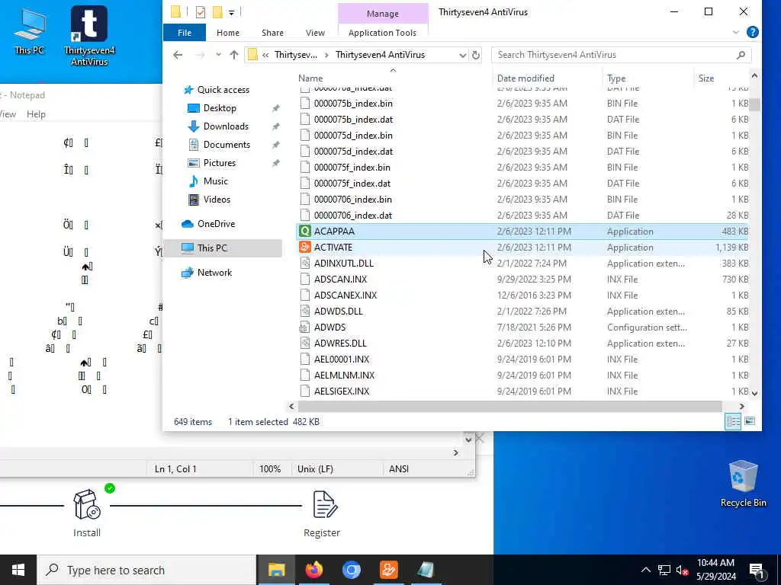
Task: Click the Name column header
Action: coord(310,78)
